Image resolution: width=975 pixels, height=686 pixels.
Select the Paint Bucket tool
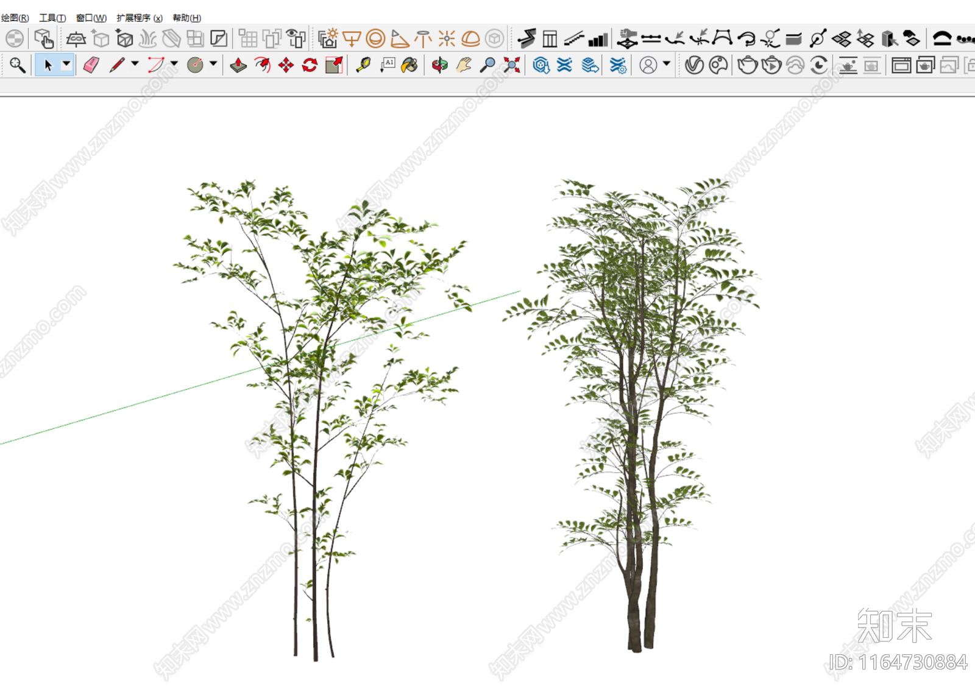[410, 65]
